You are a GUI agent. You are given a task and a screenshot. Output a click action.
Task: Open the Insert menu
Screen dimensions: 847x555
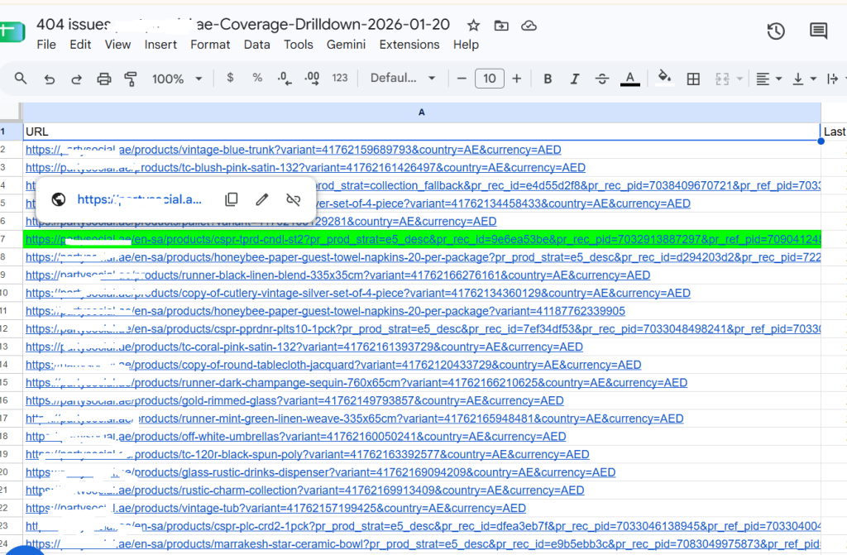coord(160,45)
